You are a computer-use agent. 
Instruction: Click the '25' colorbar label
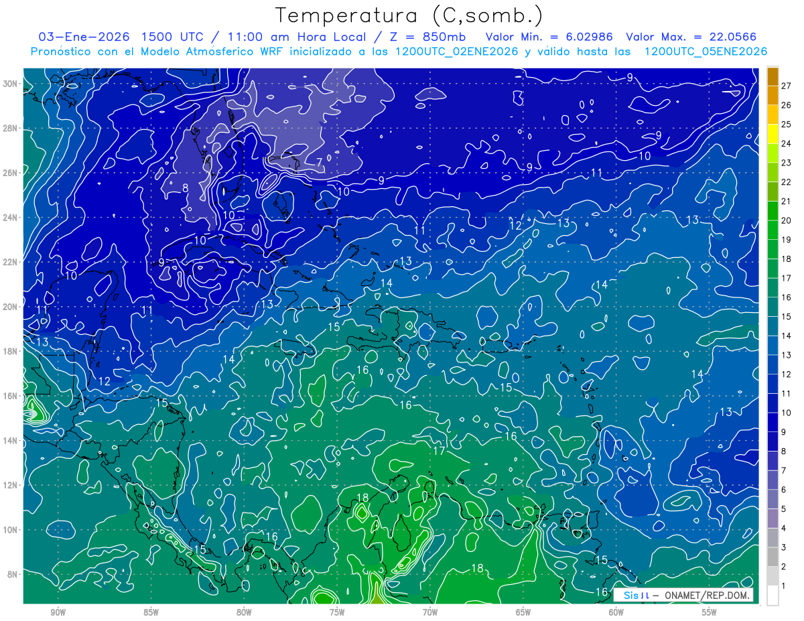(x=786, y=125)
